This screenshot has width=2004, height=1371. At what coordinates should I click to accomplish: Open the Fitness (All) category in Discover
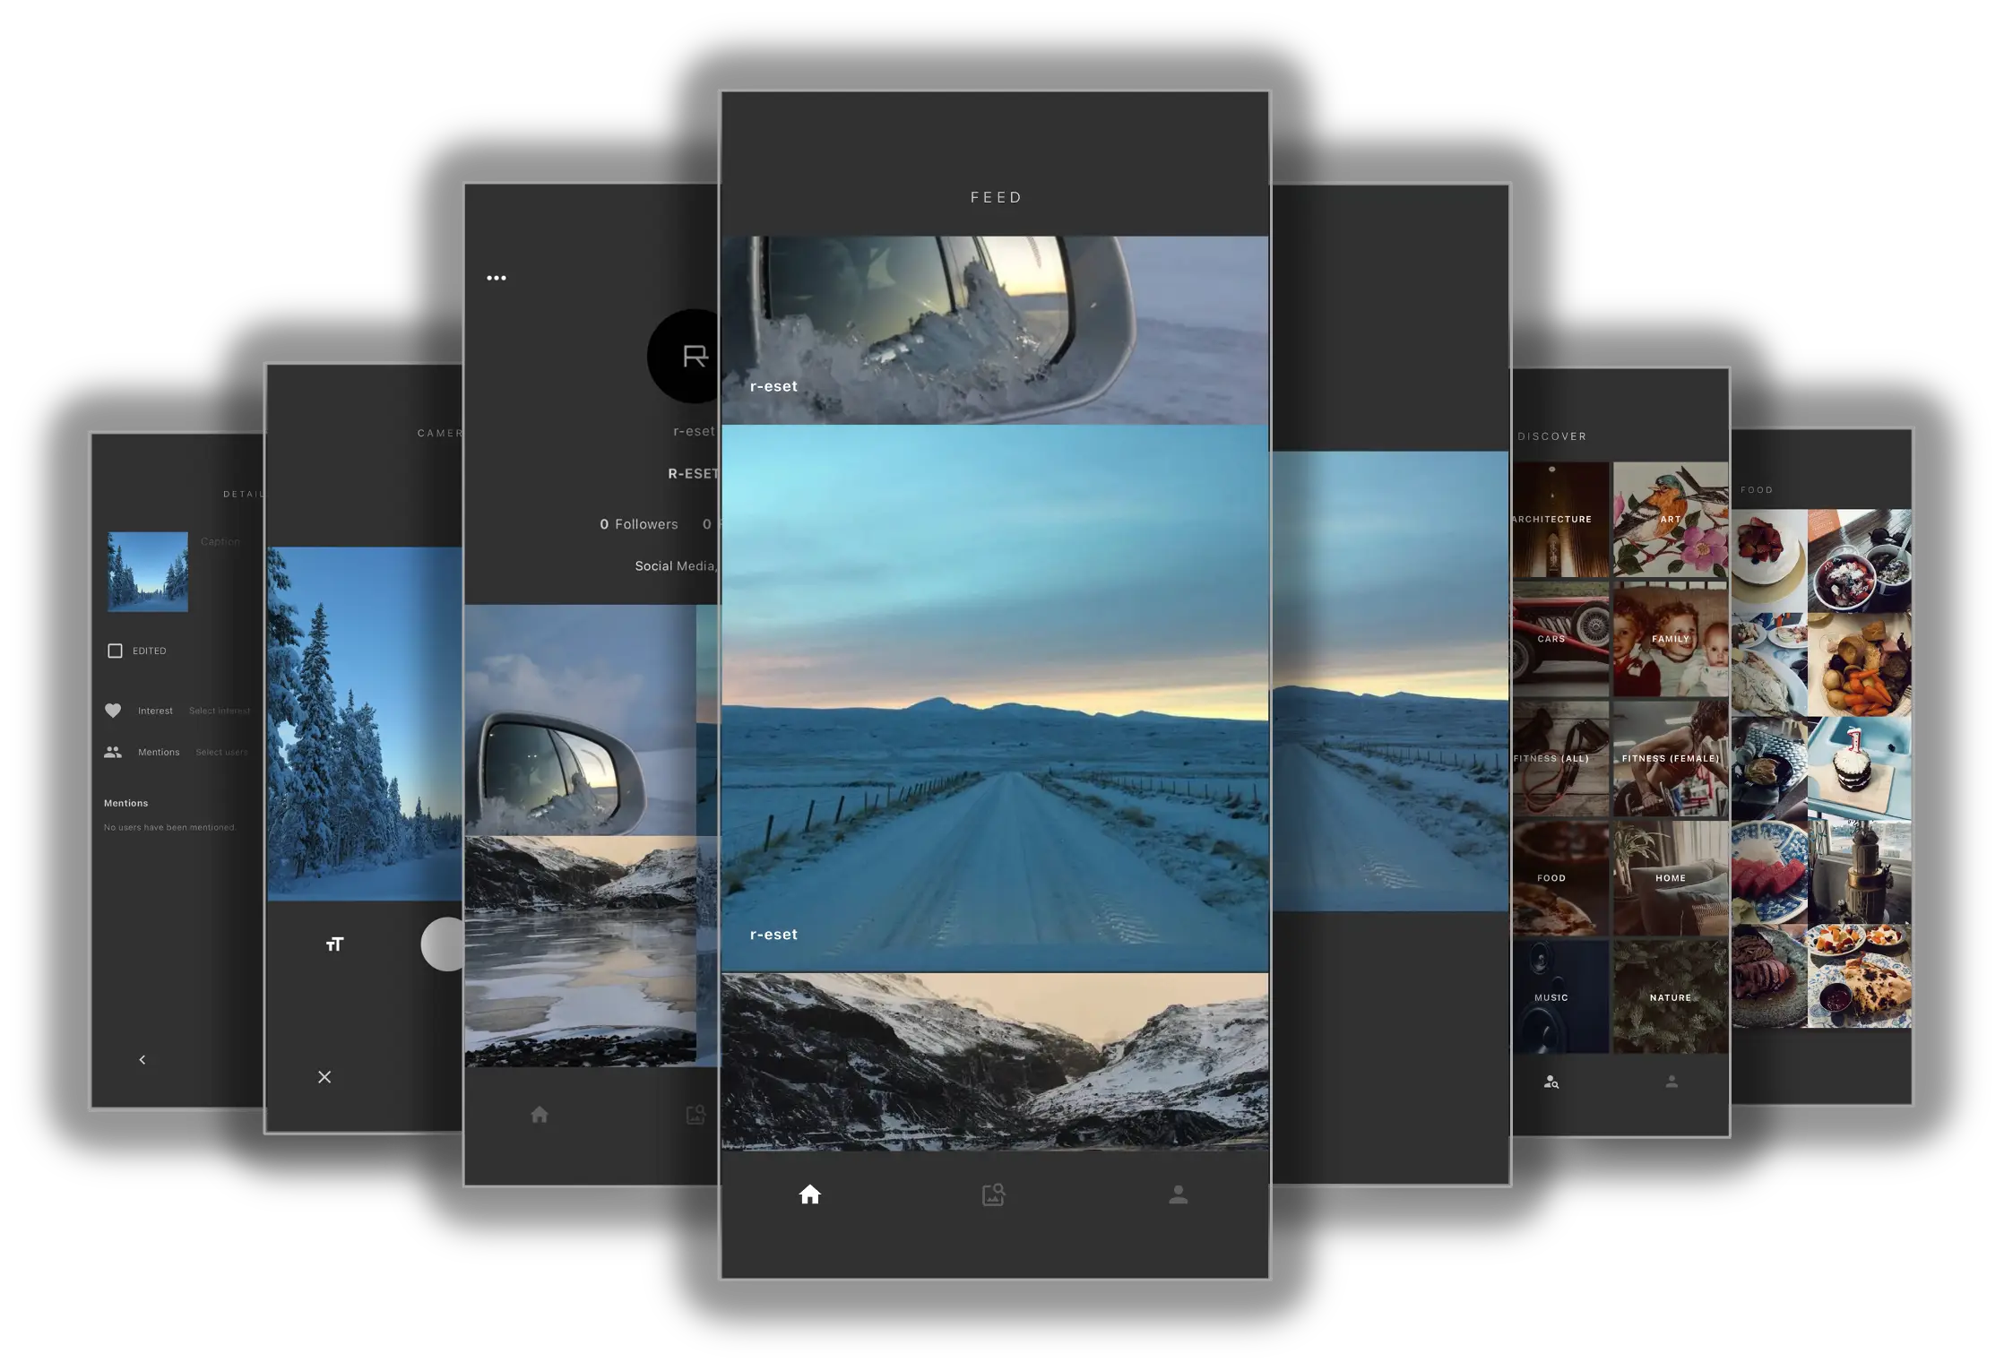pos(1560,759)
